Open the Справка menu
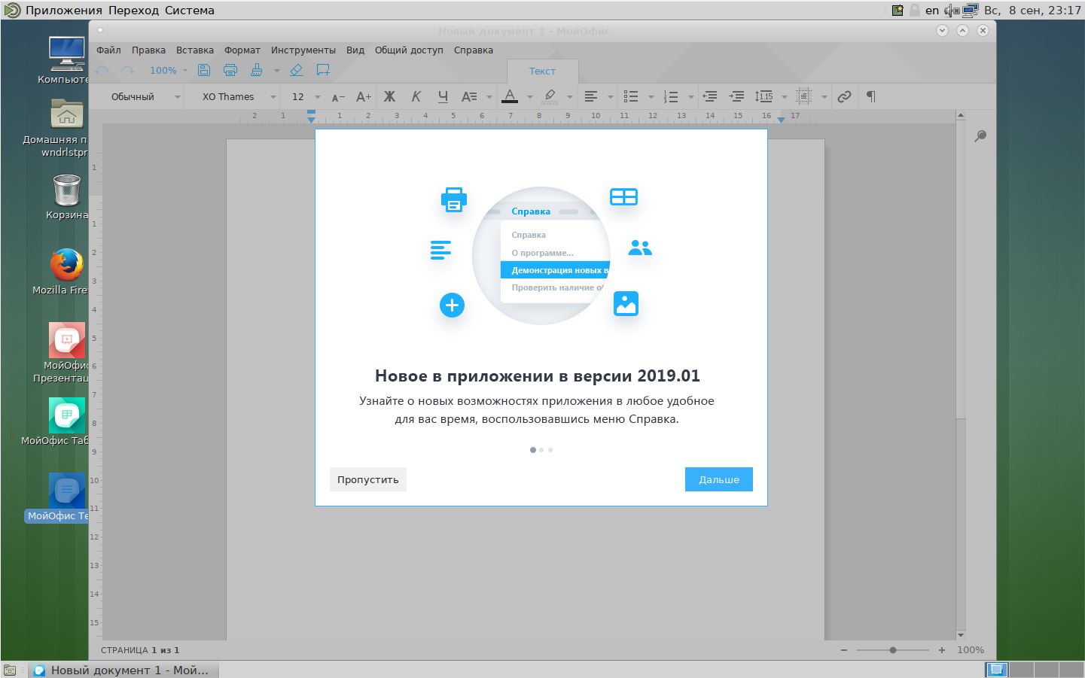The image size is (1085, 678). tap(474, 50)
